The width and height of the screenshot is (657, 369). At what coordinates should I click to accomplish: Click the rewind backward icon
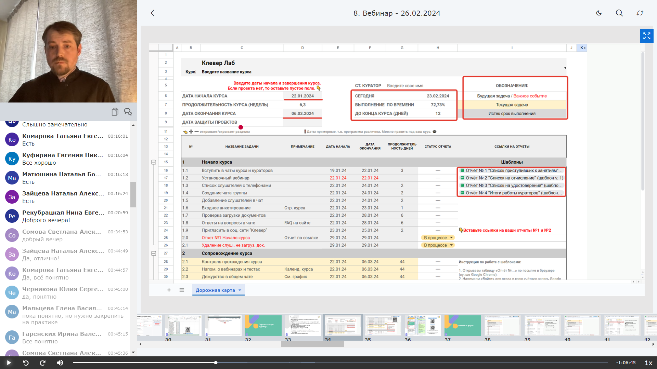coord(26,363)
